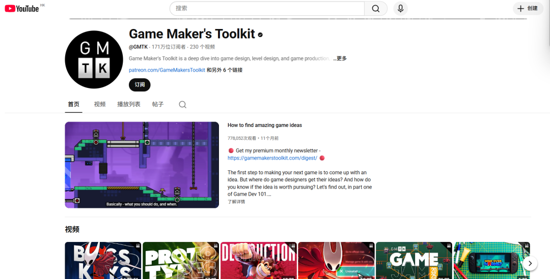
Task: Play the featured purple platformer video thumbnail
Action: [x=142, y=165]
